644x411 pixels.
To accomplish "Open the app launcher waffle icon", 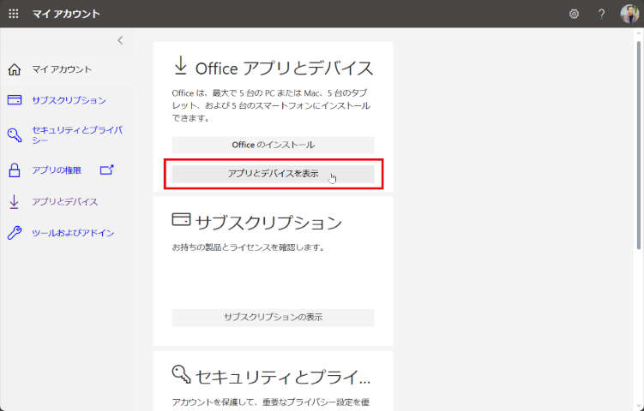I will (x=14, y=14).
